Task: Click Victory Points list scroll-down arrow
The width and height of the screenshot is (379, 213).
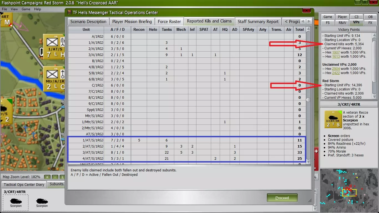Action: point(374,97)
